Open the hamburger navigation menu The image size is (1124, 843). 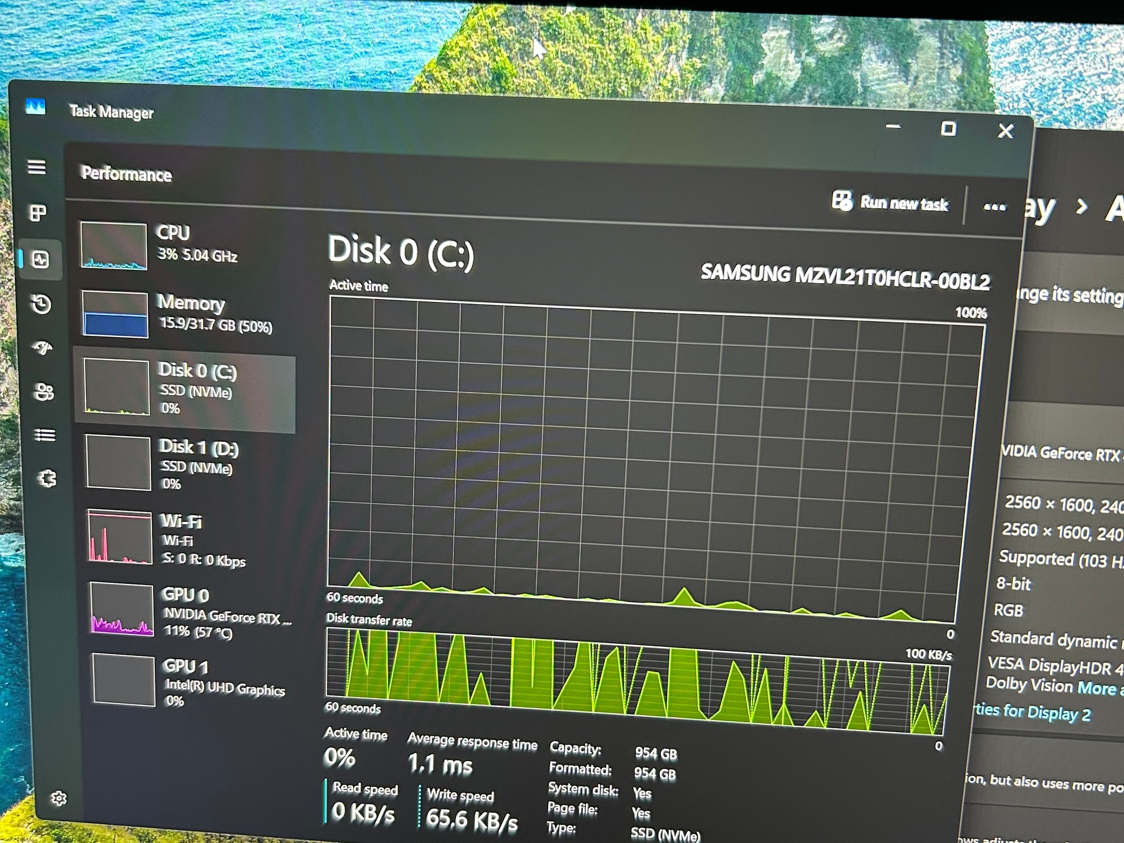tap(37, 167)
